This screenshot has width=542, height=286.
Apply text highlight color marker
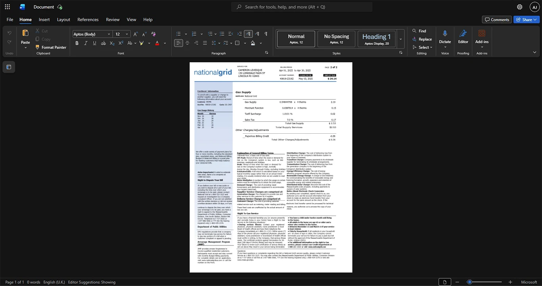pyautogui.click(x=142, y=43)
